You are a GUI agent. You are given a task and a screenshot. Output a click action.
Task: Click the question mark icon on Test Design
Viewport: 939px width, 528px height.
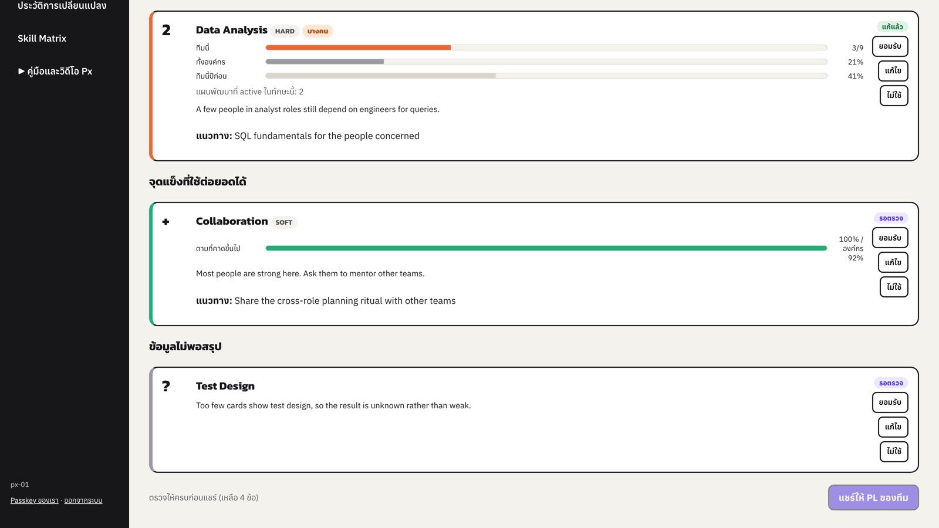pos(165,386)
